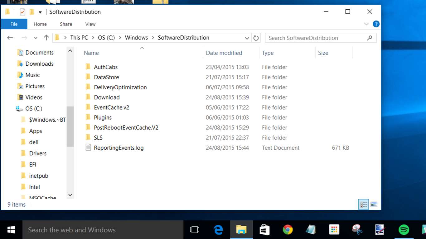Screen dimensions: 426x239
Task: Switch to the Home ribbon tab
Action: pos(40,24)
